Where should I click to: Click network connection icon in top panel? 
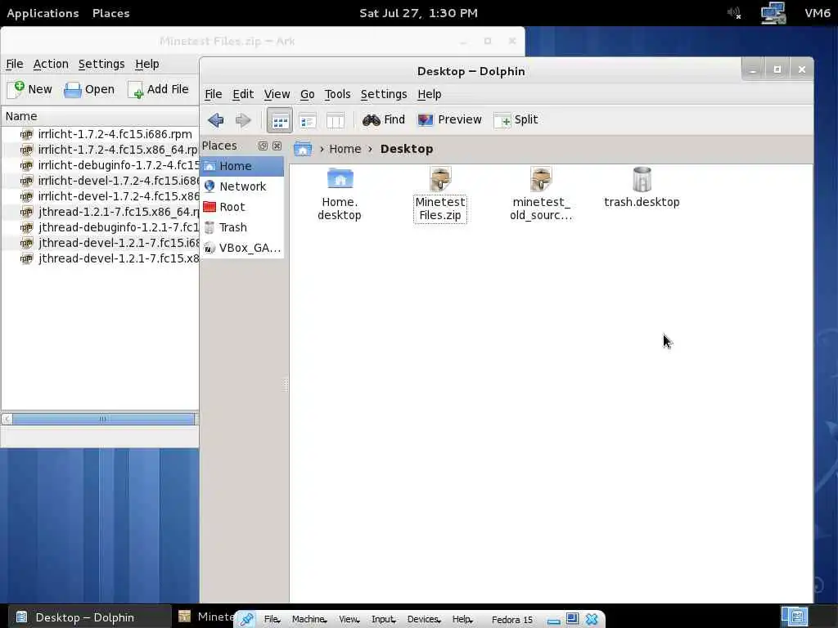coord(773,13)
